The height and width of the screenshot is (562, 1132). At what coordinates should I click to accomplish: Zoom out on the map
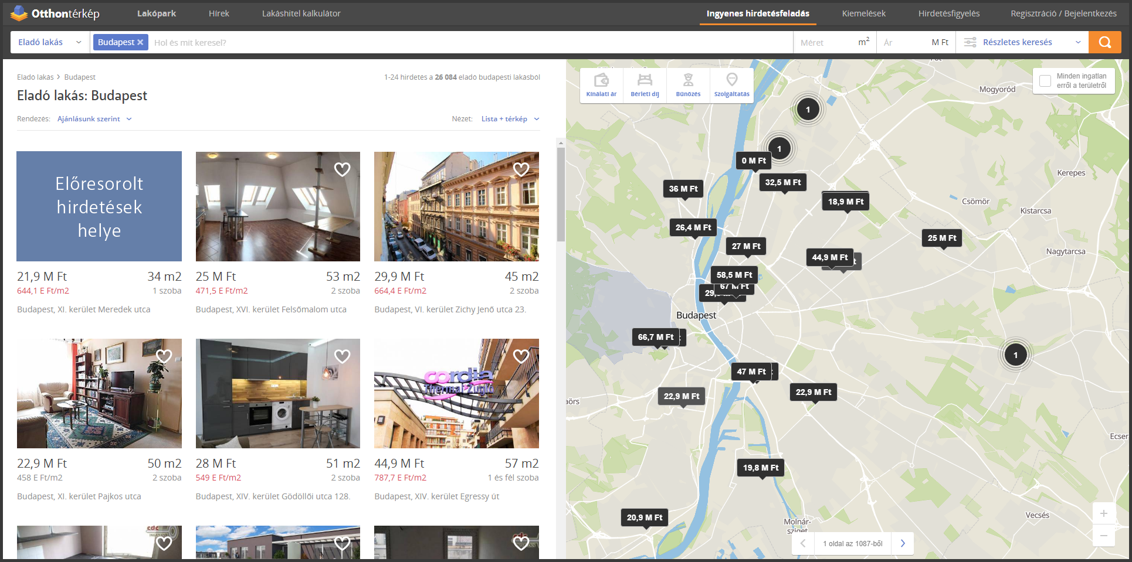[1103, 535]
